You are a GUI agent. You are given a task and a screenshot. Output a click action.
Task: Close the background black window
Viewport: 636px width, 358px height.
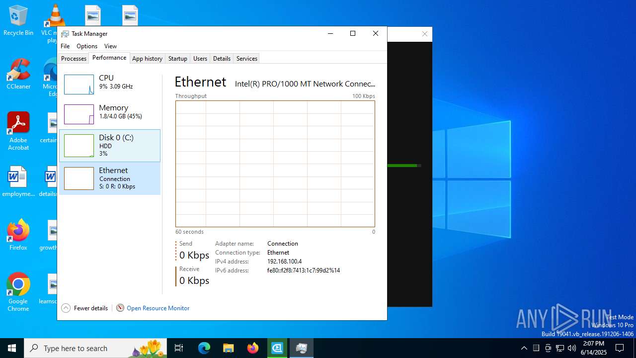(425, 34)
